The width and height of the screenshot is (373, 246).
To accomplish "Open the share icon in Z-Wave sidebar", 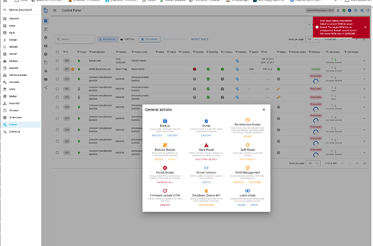I will coord(45,87).
